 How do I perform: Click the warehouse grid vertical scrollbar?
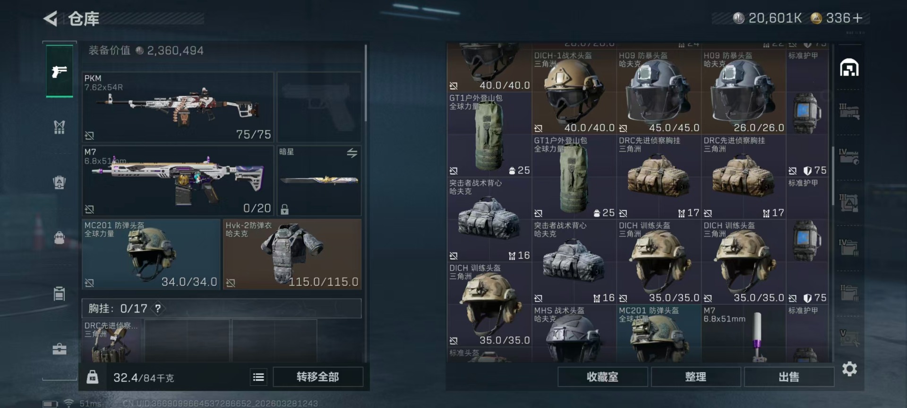pyautogui.click(x=833, y=176)
